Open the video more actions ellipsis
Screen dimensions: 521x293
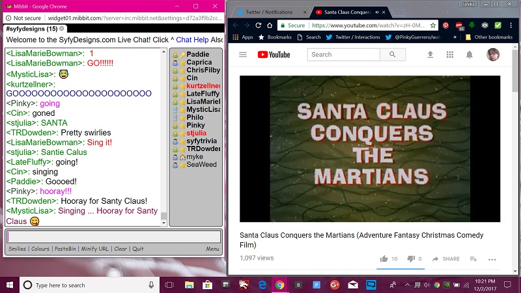pyautogui.click(x=492, y=259)
